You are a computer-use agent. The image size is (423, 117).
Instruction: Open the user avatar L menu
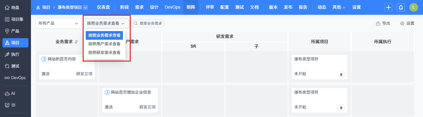coord(413,7)
